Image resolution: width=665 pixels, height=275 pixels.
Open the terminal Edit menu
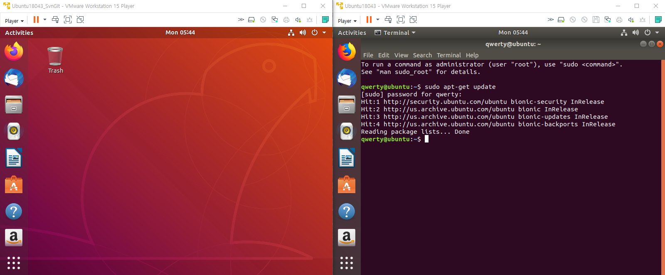point(384,55)
